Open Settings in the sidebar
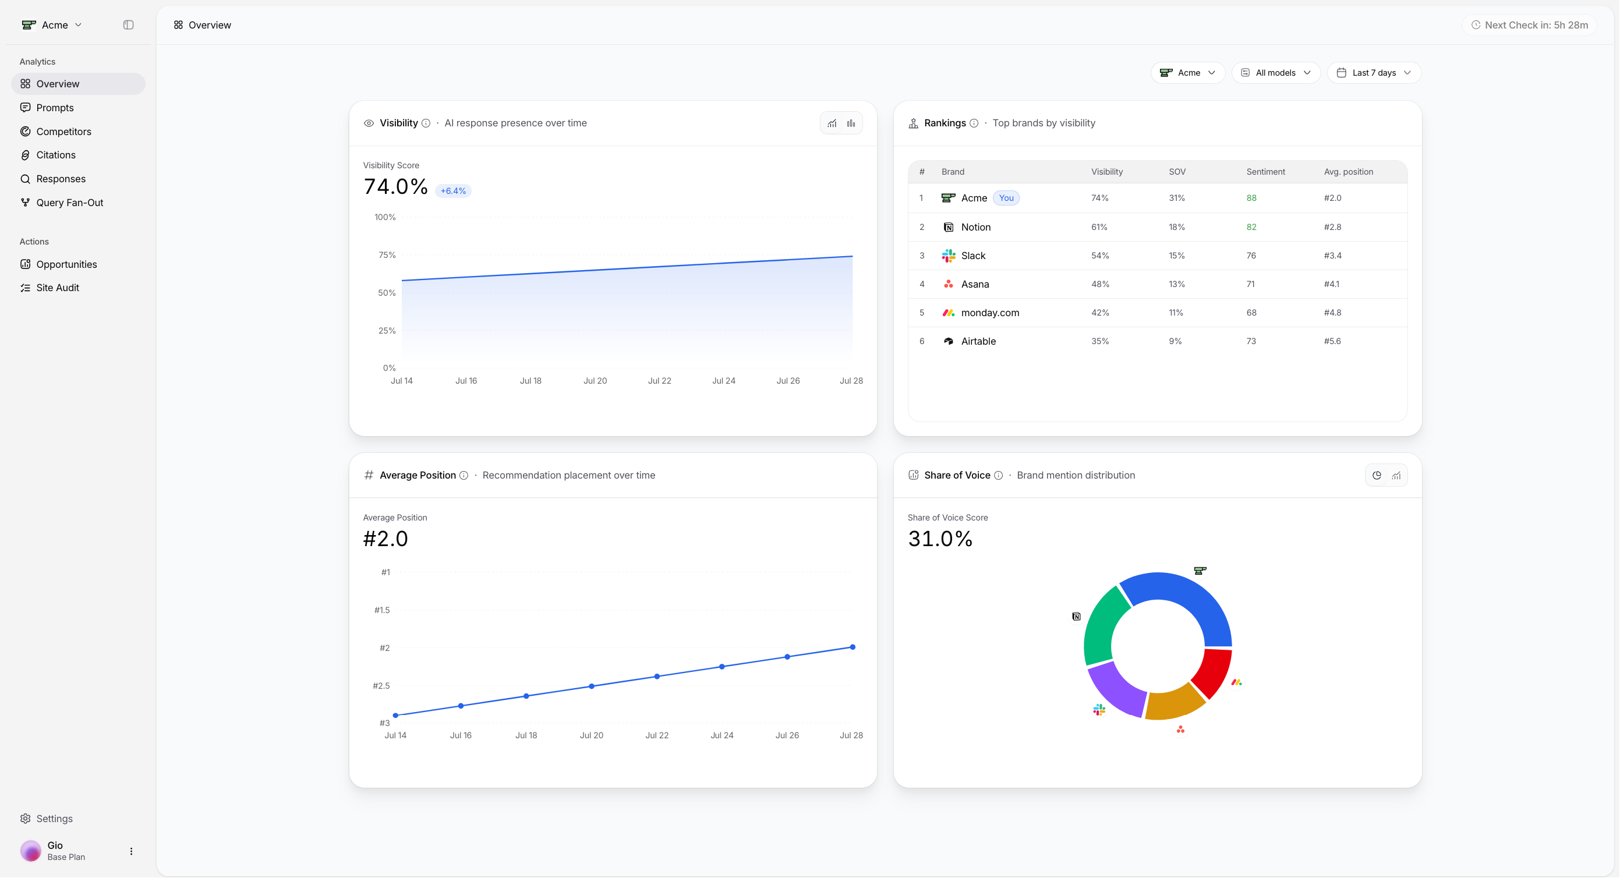The image size is (1620, 878). coord(78,818)
